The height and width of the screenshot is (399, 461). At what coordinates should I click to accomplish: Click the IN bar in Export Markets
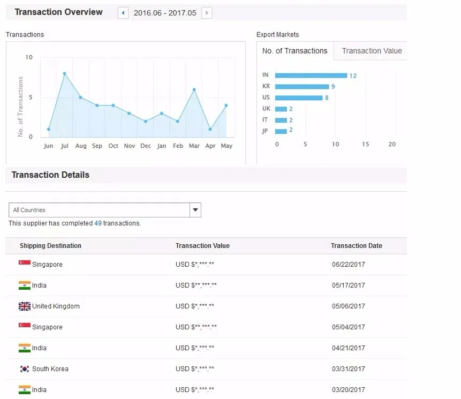[311, 76]
